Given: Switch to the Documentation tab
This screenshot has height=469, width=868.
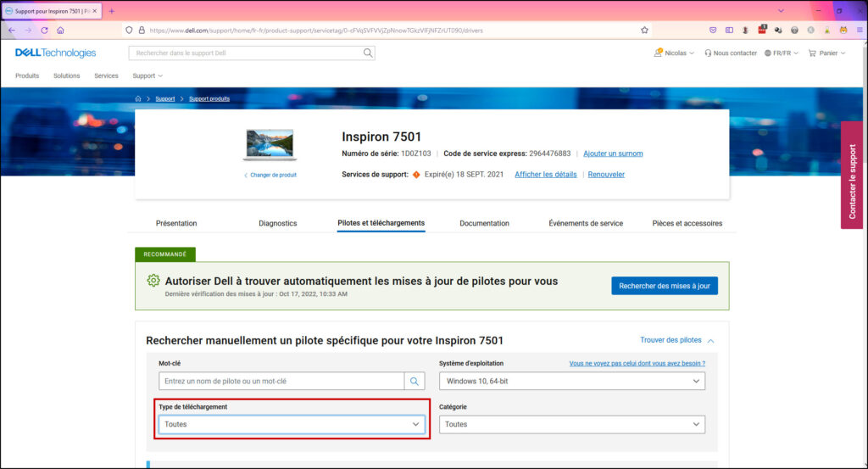Looking at the screenshot, I should (x=484, y=223).
